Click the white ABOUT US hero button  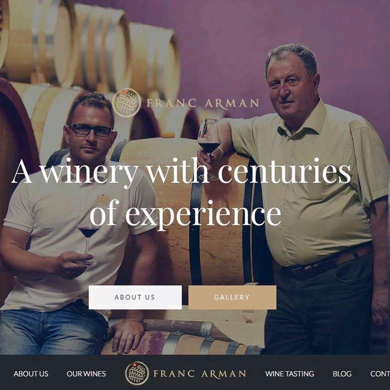pos(135,297)
